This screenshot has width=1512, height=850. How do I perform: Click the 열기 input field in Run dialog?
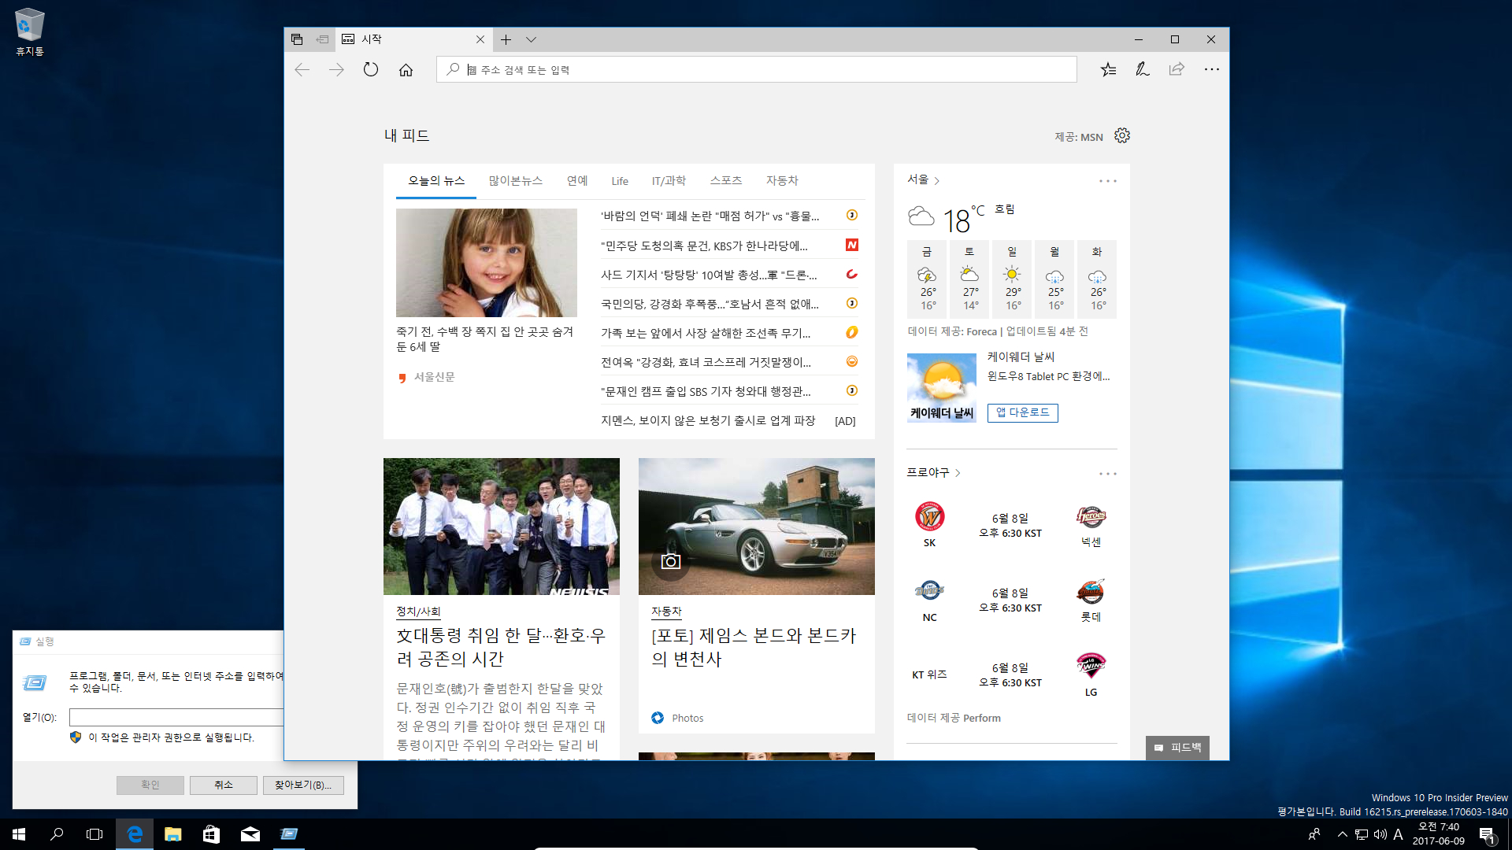tap(176, 717)
